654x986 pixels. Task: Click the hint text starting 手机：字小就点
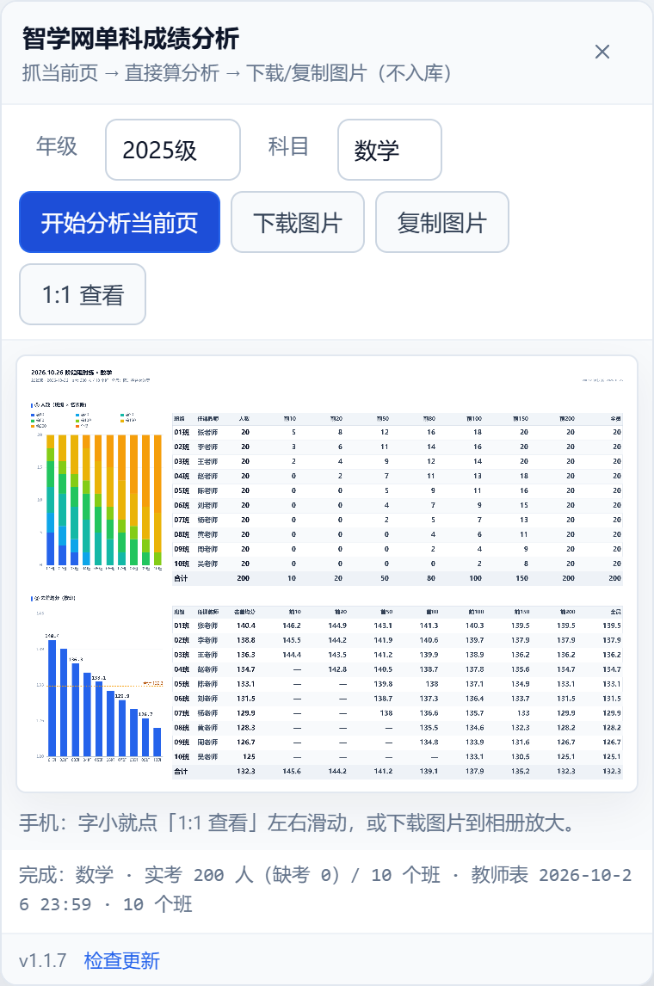point(298,823)
